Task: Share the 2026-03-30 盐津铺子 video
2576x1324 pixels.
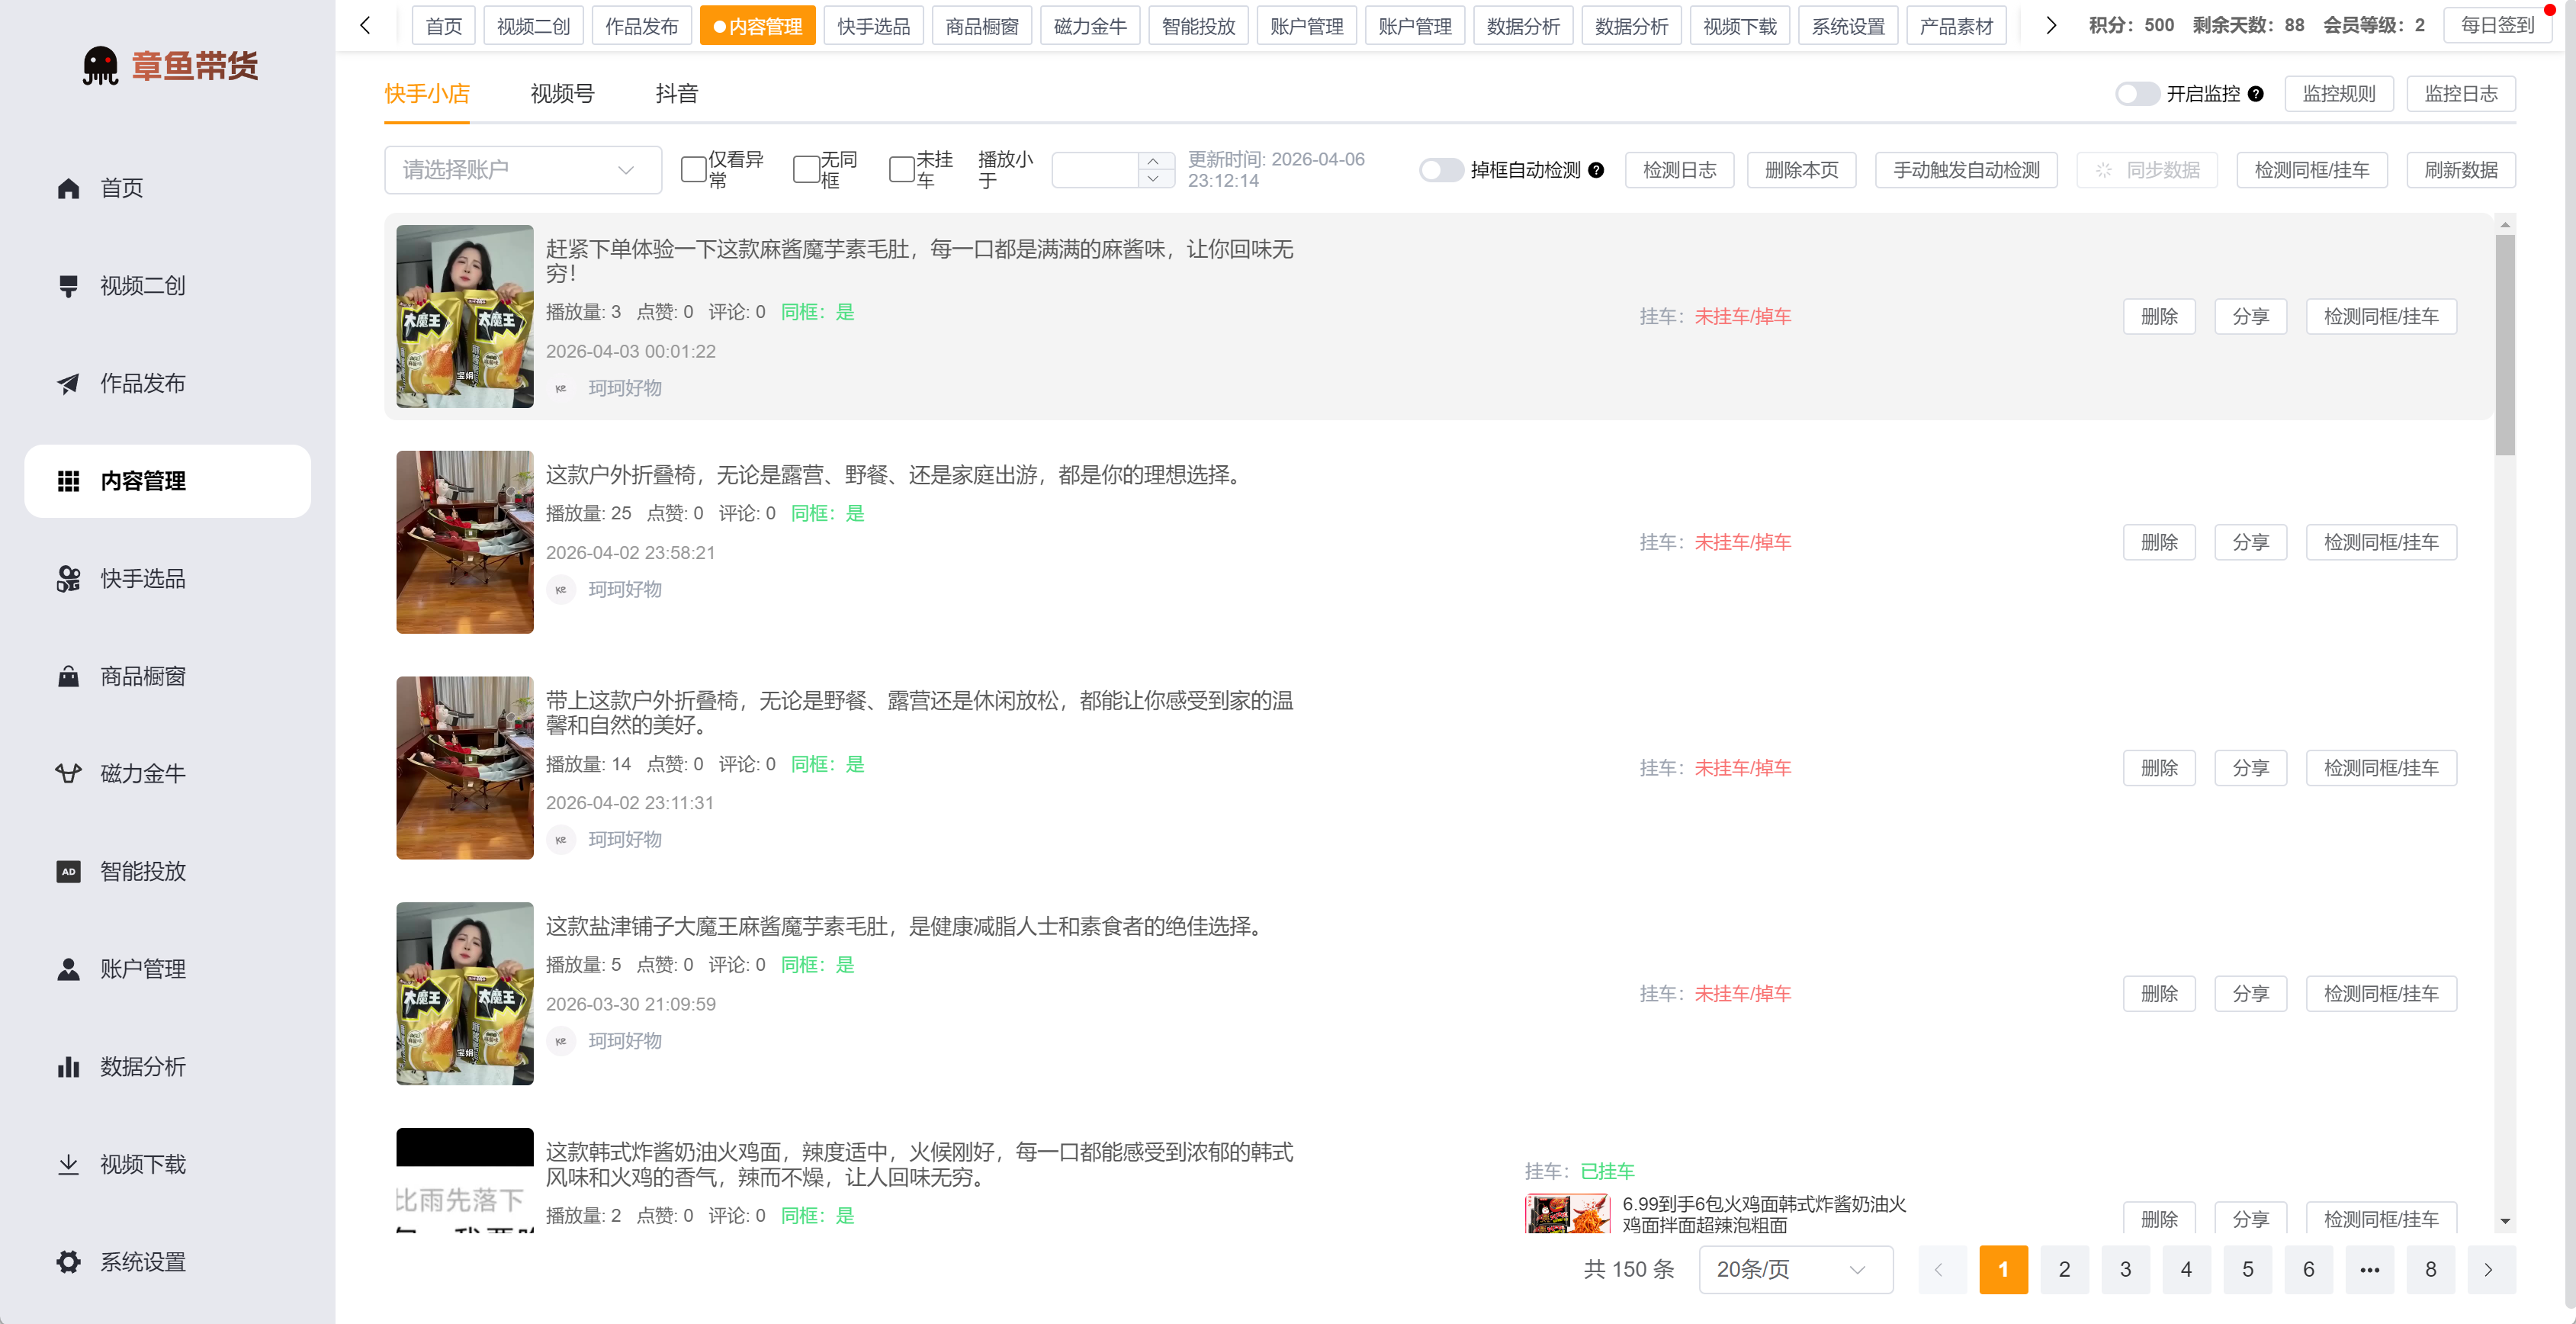Action: (2251, 994)
